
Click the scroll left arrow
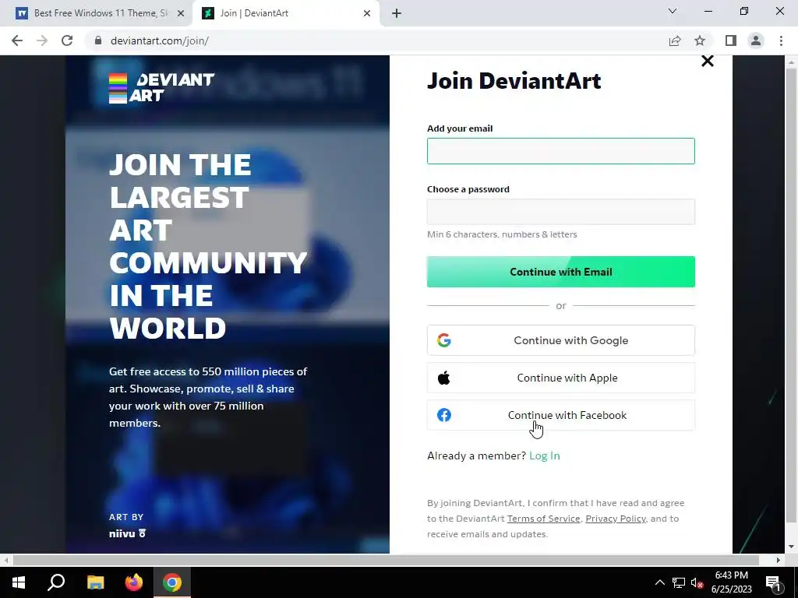click(x=5, y=561)
